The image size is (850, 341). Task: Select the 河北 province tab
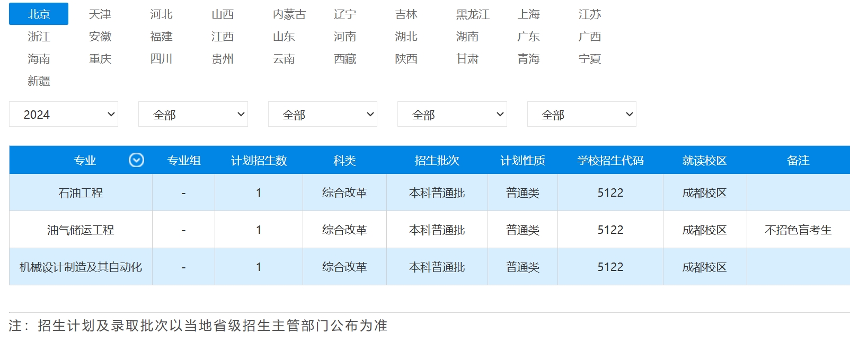pos(161,14)
